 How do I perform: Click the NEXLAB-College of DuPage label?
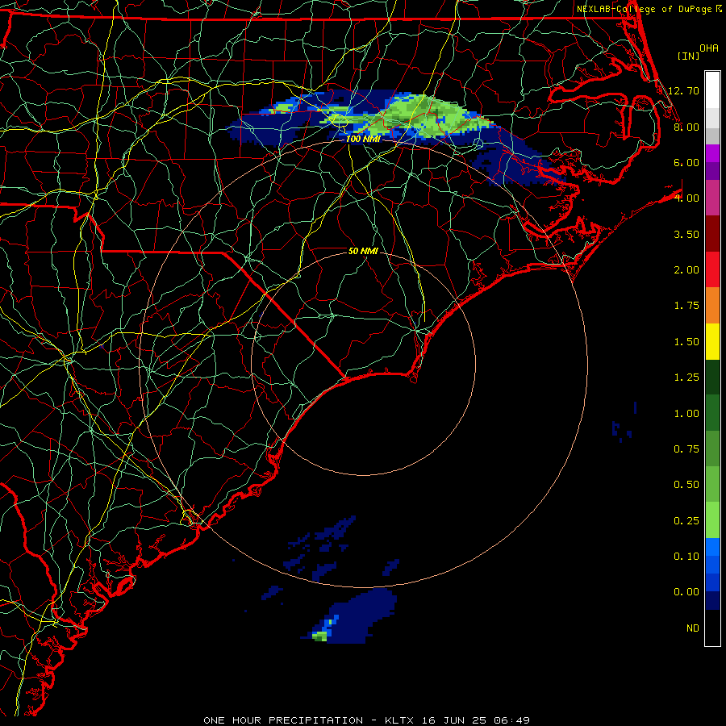click(645, 9)
